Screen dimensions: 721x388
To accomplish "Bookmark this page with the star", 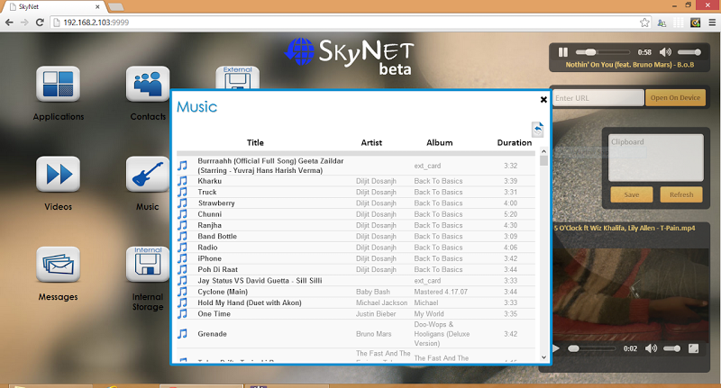I will tap(644, 22).
